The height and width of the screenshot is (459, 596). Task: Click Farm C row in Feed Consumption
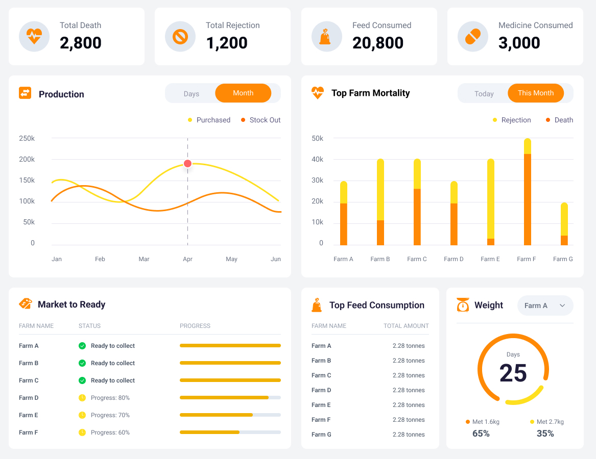tap(370, 375)
